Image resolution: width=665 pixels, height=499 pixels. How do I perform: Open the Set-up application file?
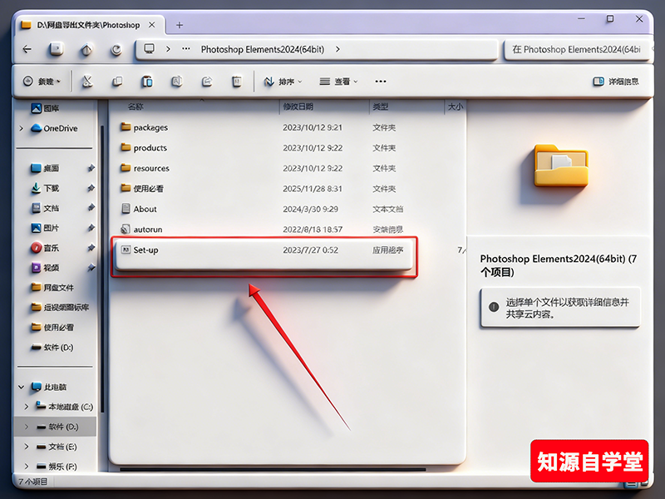pos(146,249)
